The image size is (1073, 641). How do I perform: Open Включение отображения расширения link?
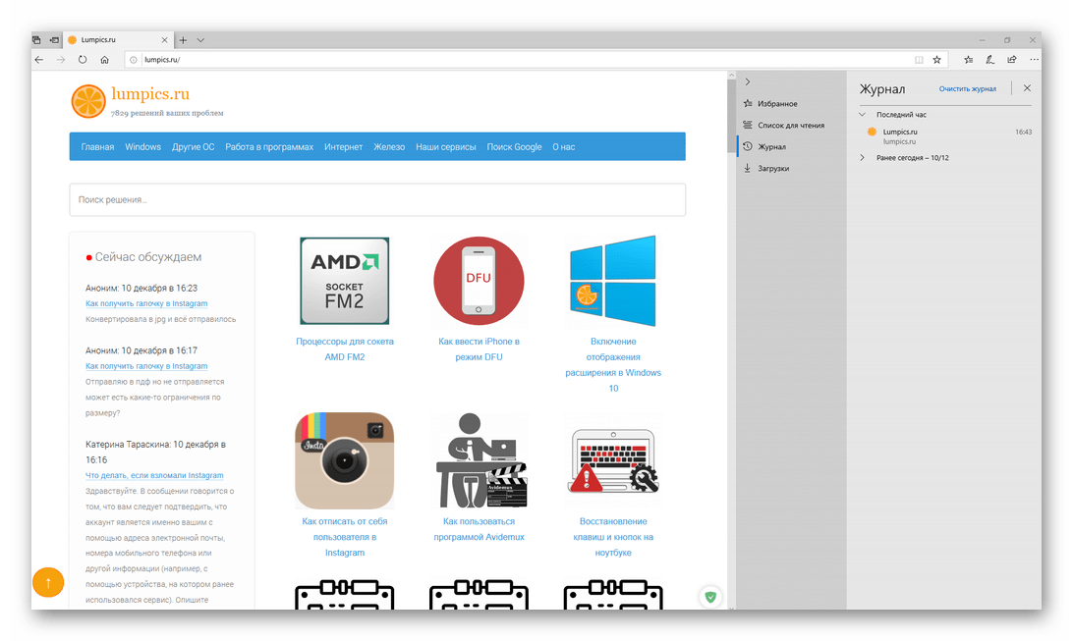click(612, 365)
